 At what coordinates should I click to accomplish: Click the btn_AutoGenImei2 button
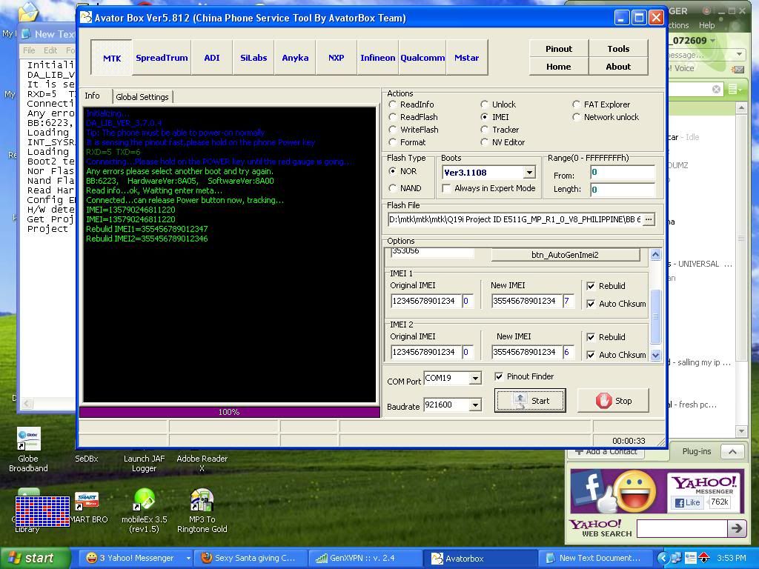565,255
